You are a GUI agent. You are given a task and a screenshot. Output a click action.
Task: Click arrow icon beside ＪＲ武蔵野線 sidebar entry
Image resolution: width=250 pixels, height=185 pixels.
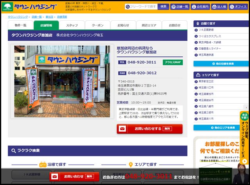(196, 30)
